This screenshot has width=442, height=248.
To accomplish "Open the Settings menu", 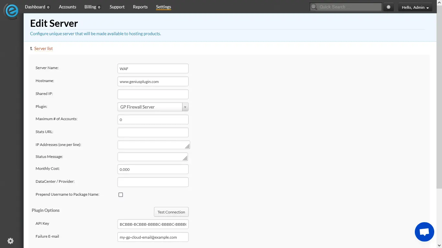I will (163, 7).
